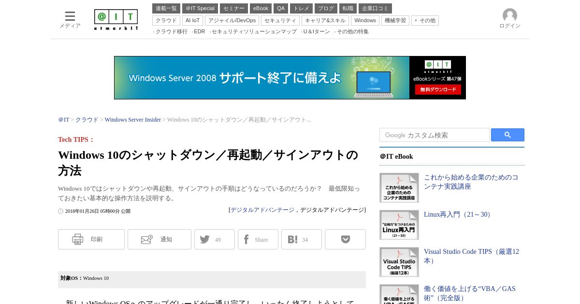Go to the クラウド breadcrumb link

[x=87, y=120]
